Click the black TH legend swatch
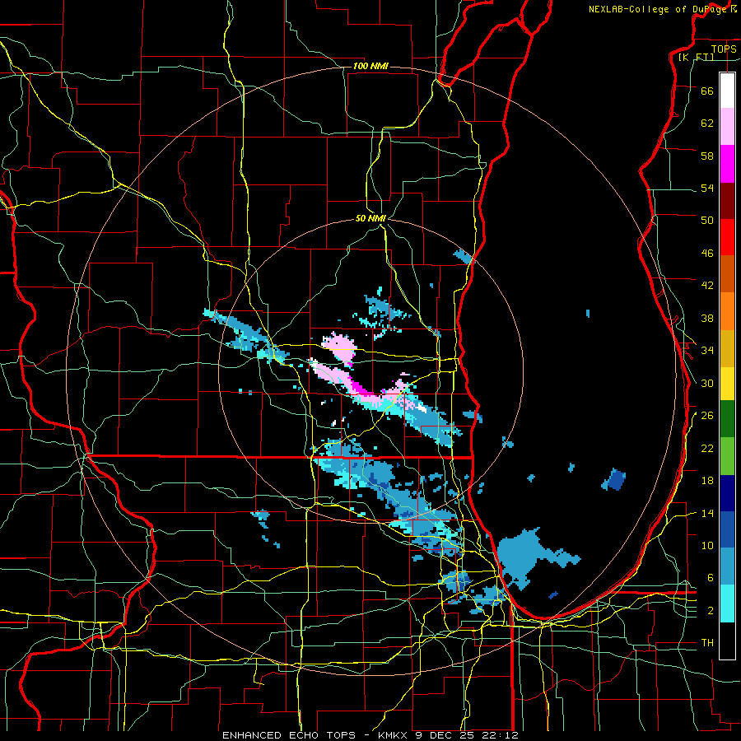The height and width of the screenshot is (741, 741). [727, 641]
